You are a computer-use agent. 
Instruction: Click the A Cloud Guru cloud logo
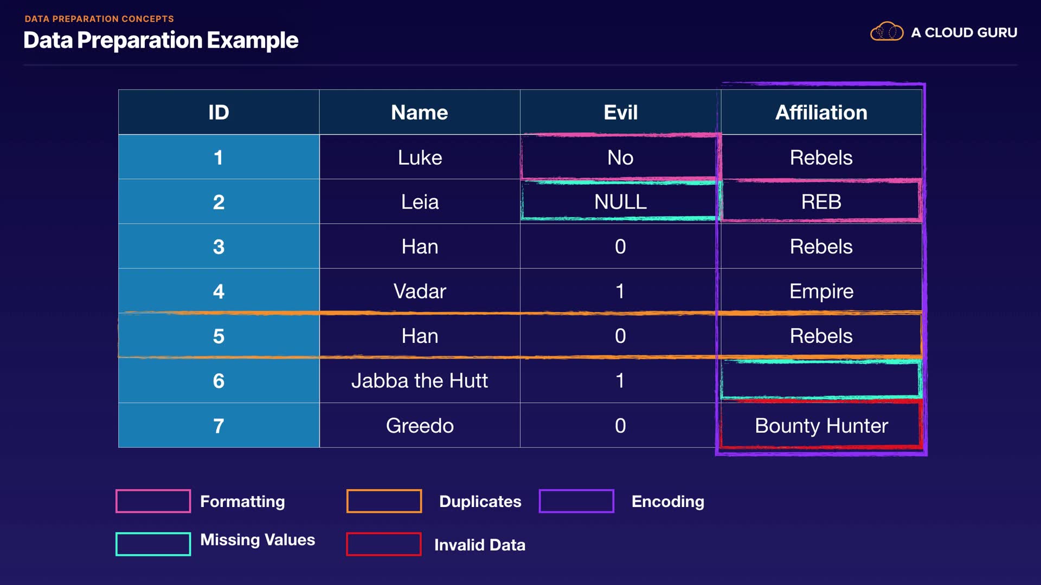coord(886,32)
